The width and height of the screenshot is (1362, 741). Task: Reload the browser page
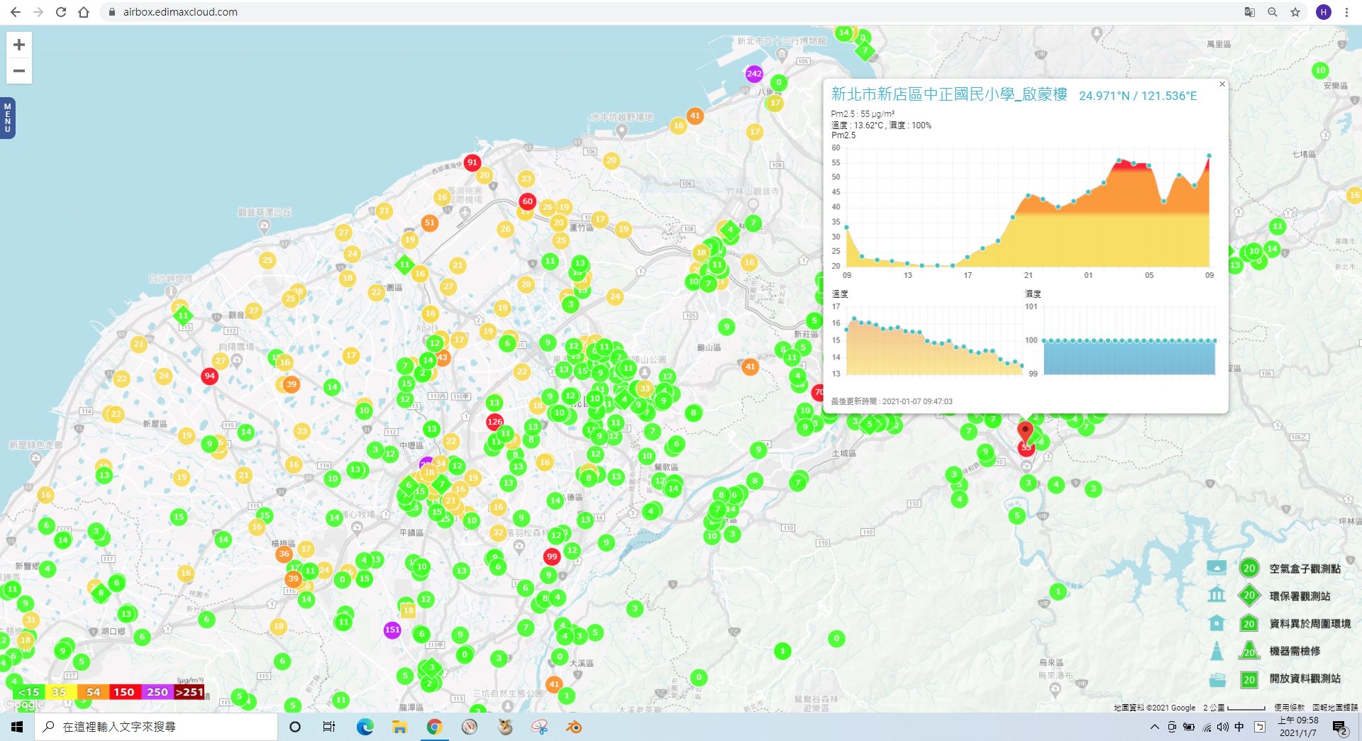pos(61,12)
